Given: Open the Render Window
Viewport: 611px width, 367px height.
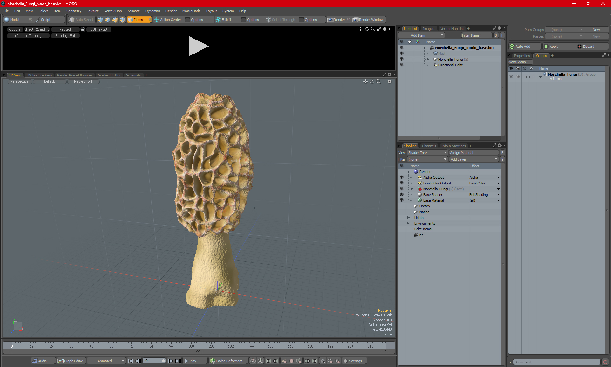Looking at the screenshot, I should point(369,20).
